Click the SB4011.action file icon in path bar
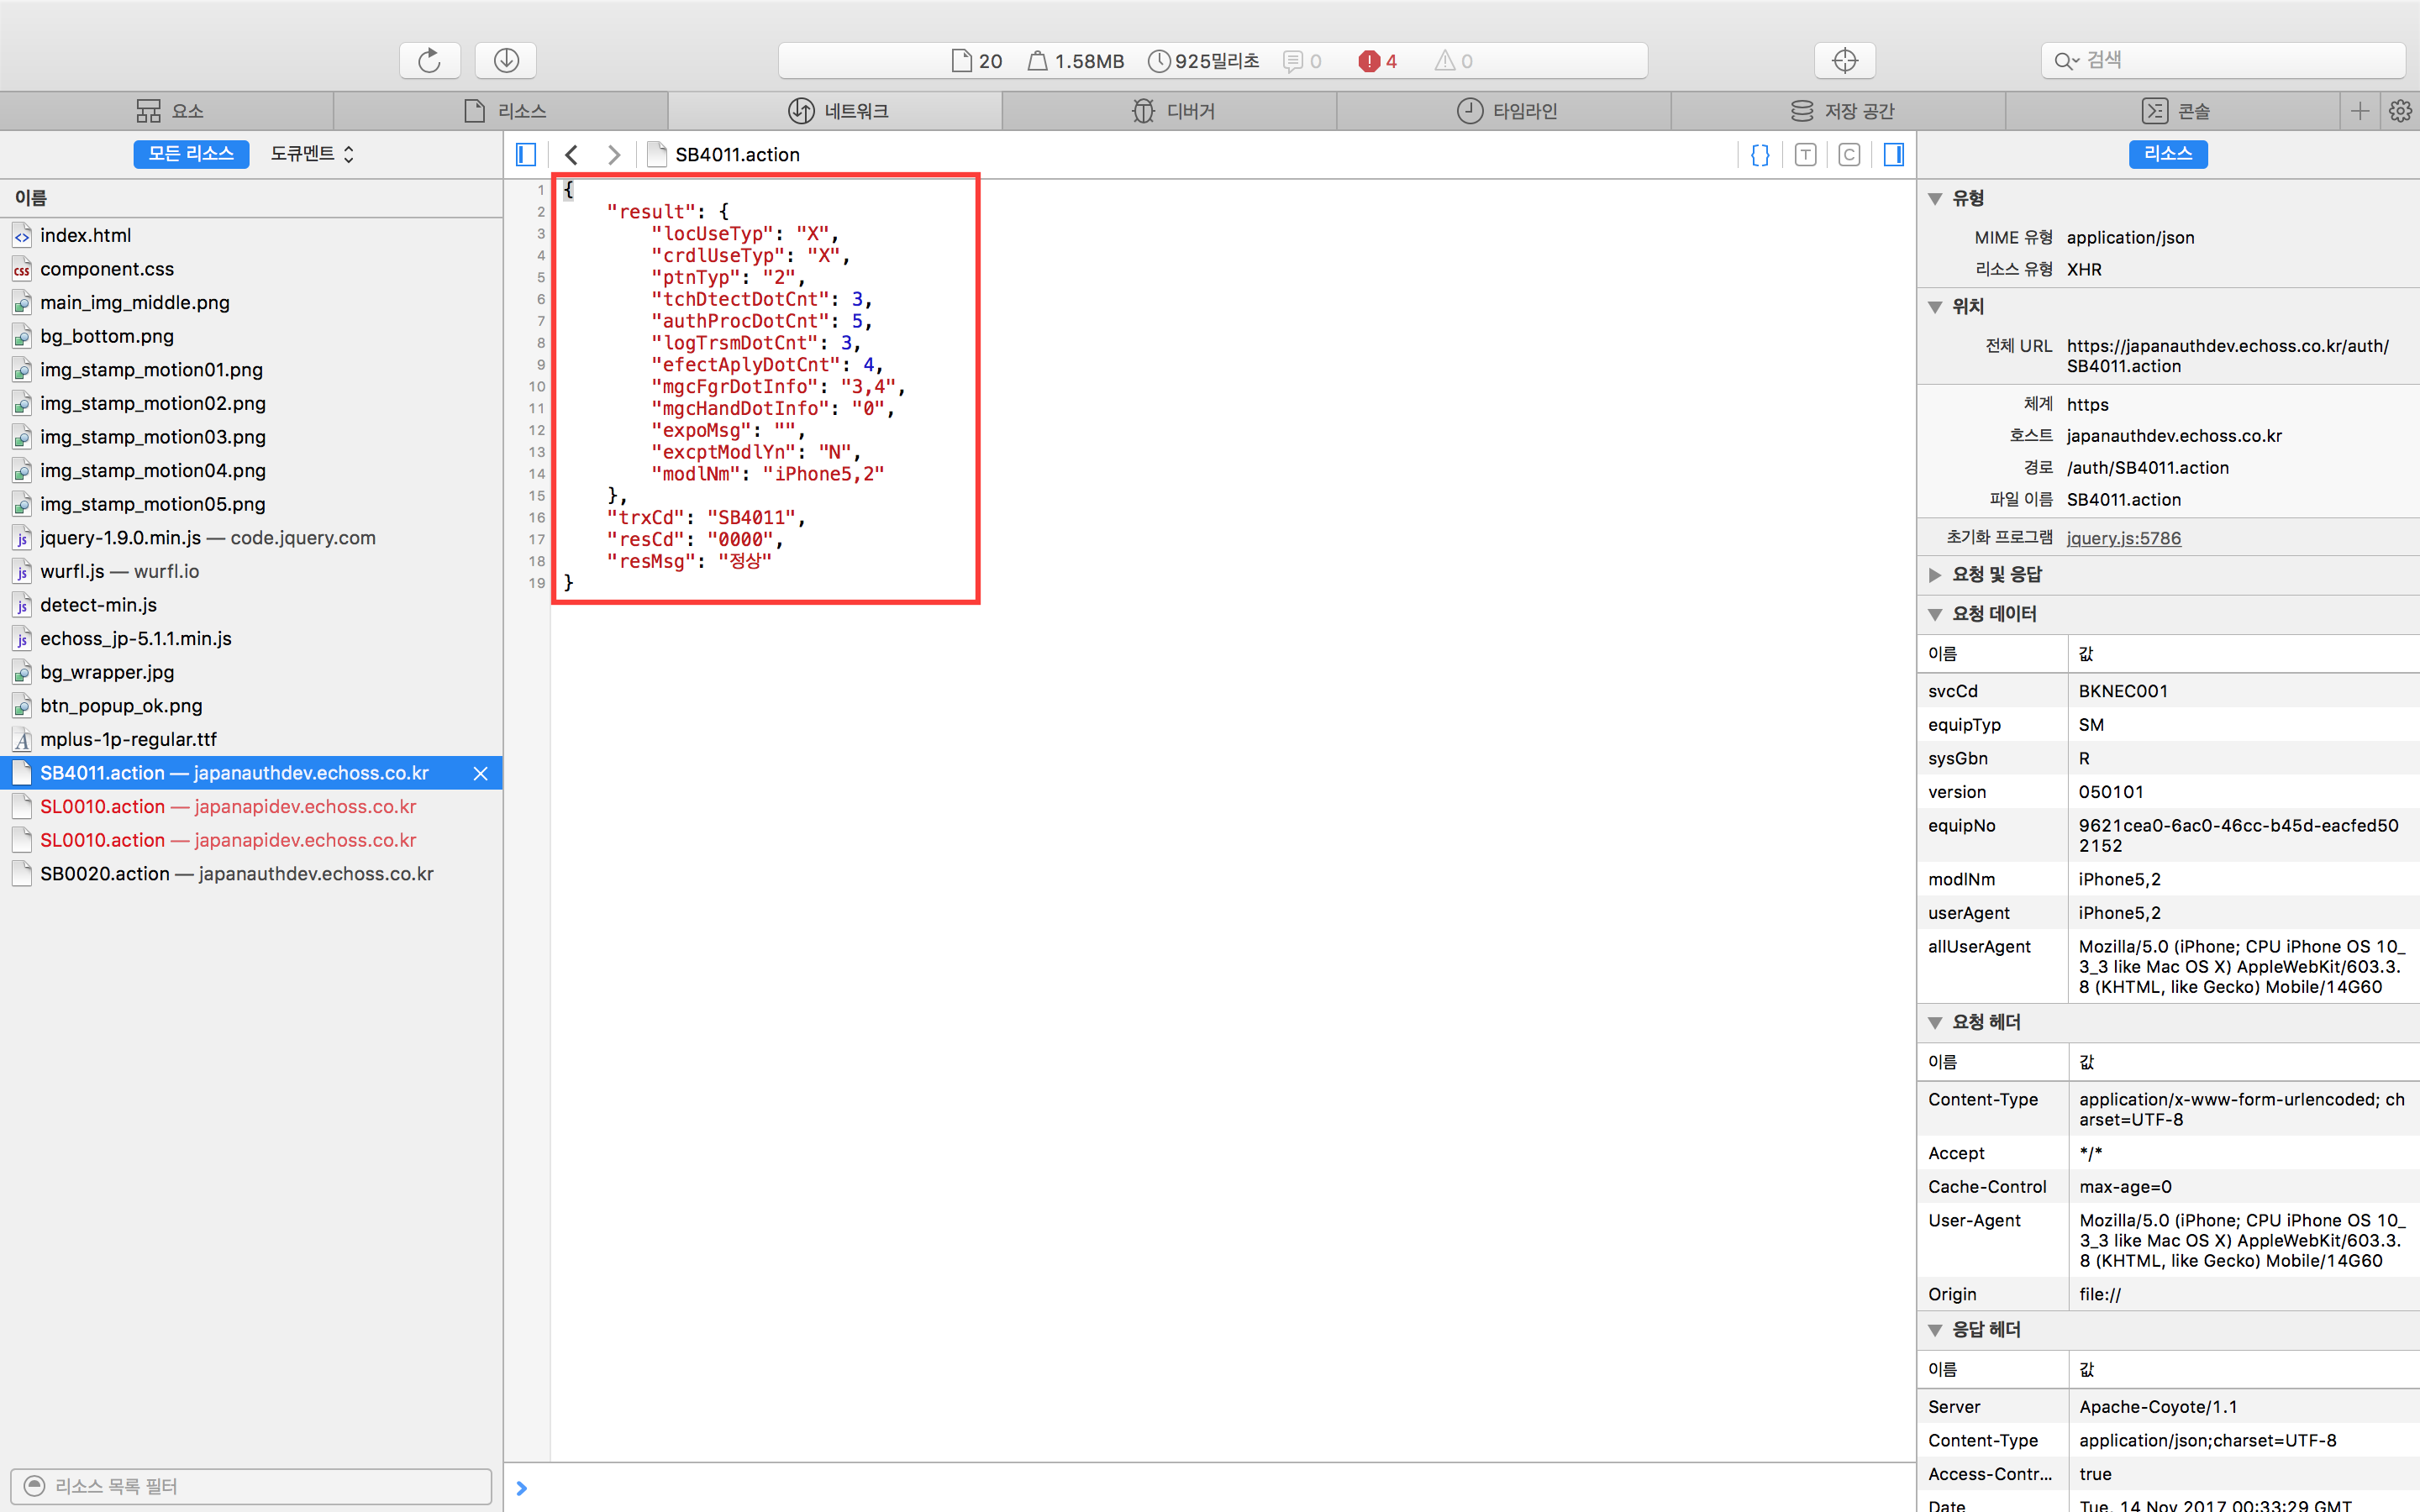The image size is (2420, 1512). pyautogui.click(x=657, y=154)
